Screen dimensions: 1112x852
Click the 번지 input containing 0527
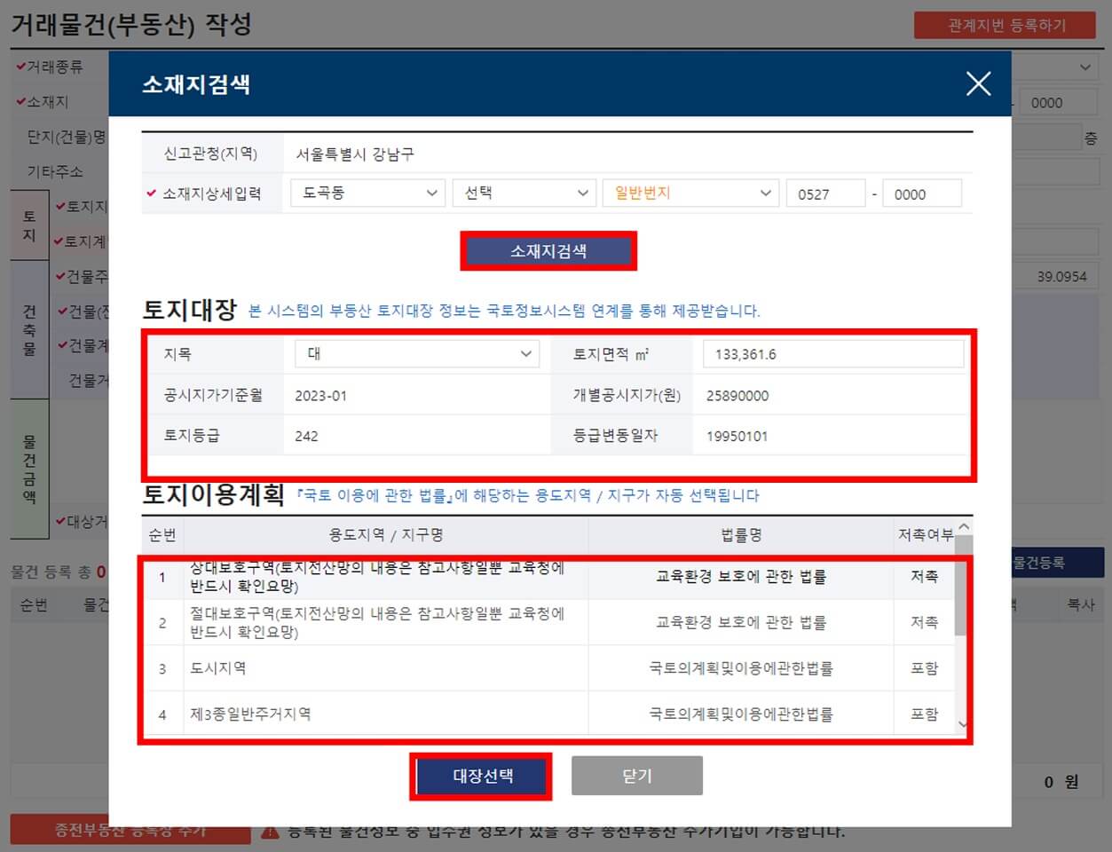[x=825, y=193]
